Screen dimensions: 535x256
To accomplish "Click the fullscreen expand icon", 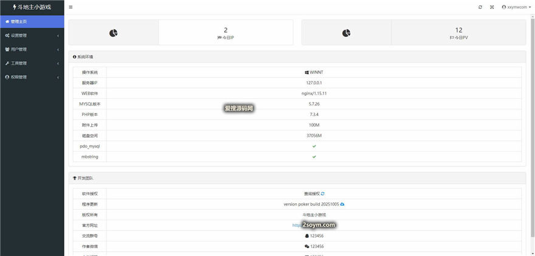I will 492,7.
